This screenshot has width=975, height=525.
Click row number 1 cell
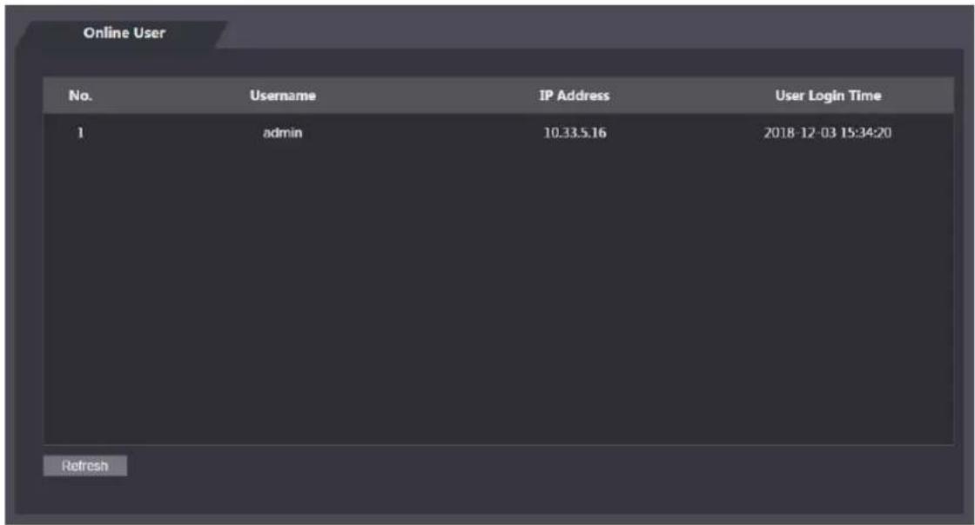80,132
